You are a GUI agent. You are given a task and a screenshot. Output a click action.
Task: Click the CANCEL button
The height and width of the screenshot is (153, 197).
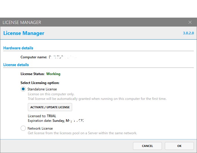click(147, 146)
